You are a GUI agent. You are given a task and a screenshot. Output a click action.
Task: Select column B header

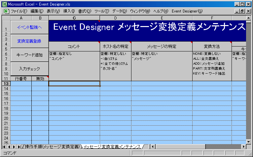[40, 18]
